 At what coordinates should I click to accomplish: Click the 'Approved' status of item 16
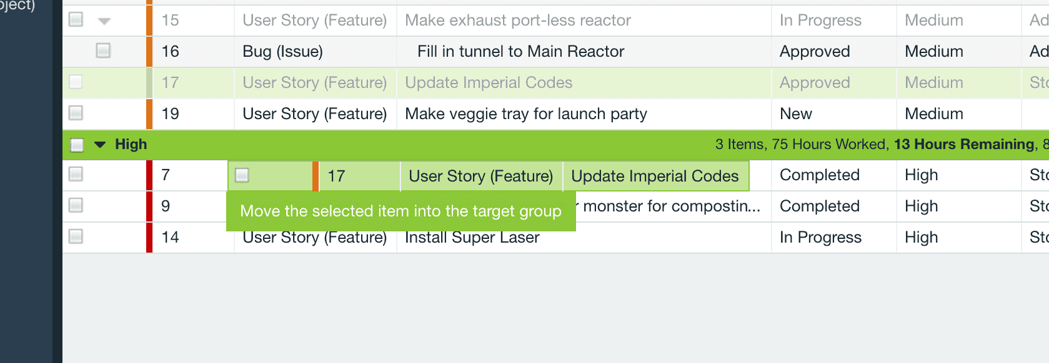point(814,52)
